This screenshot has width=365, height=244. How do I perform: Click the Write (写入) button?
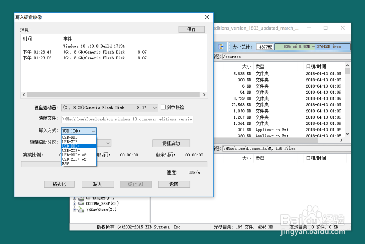tap(98, 184)
